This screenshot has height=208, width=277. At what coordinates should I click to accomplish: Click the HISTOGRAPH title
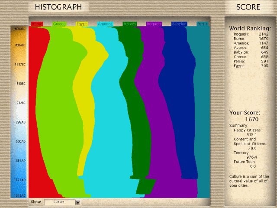(58, 7)
